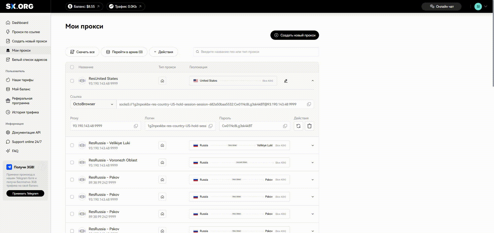Screen dimensions: 494x233
Task: Open the OctoBrowser format dropdown
Action: [x=93, y=104]
